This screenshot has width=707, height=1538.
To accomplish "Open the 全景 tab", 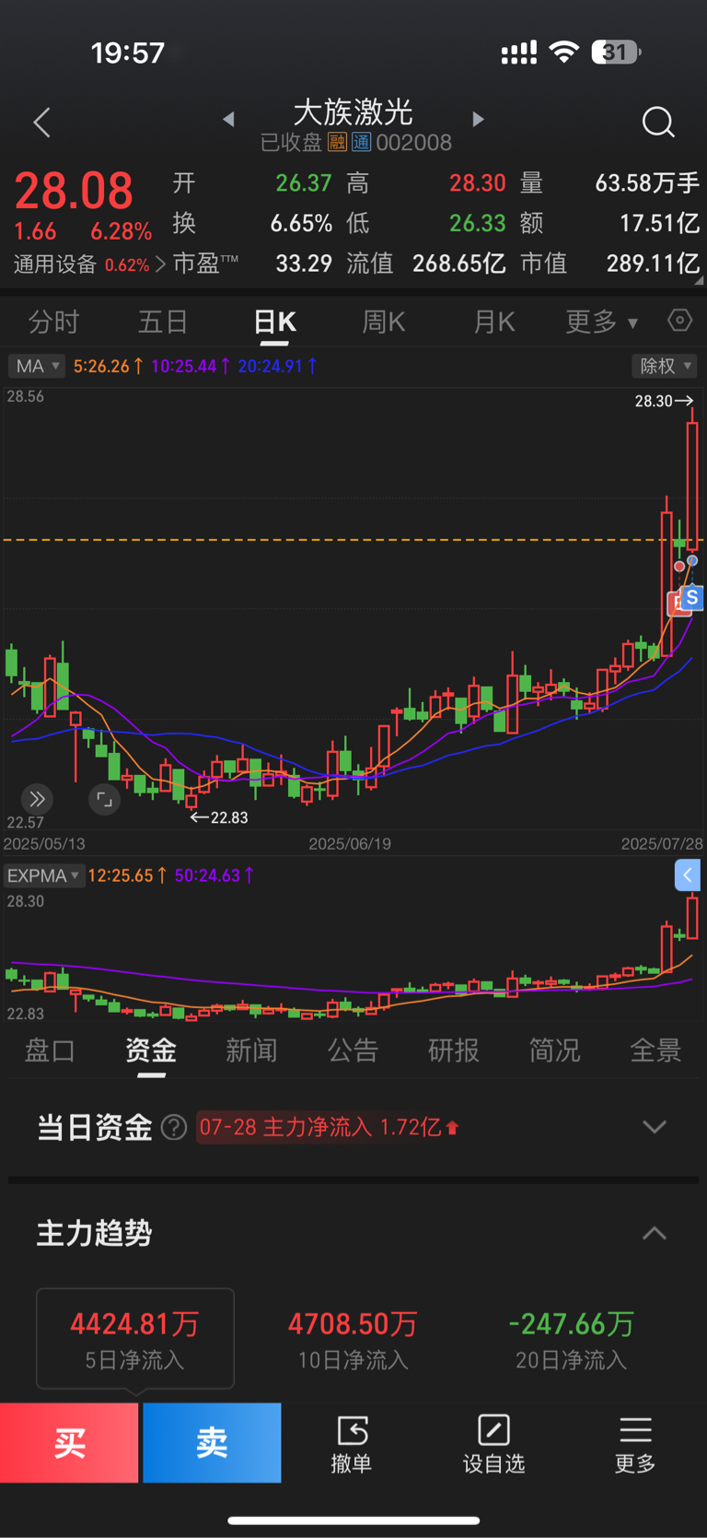I will tap(655, 1051).
